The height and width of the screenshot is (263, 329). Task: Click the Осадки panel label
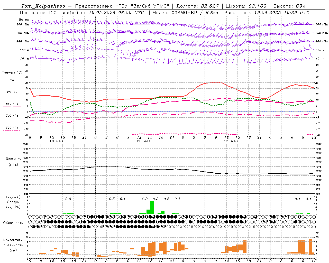[13, 202]
